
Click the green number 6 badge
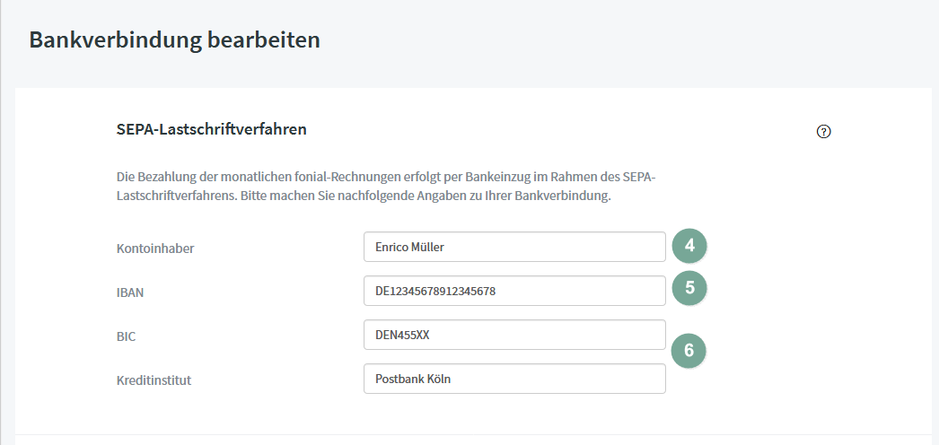coord(689,351)
